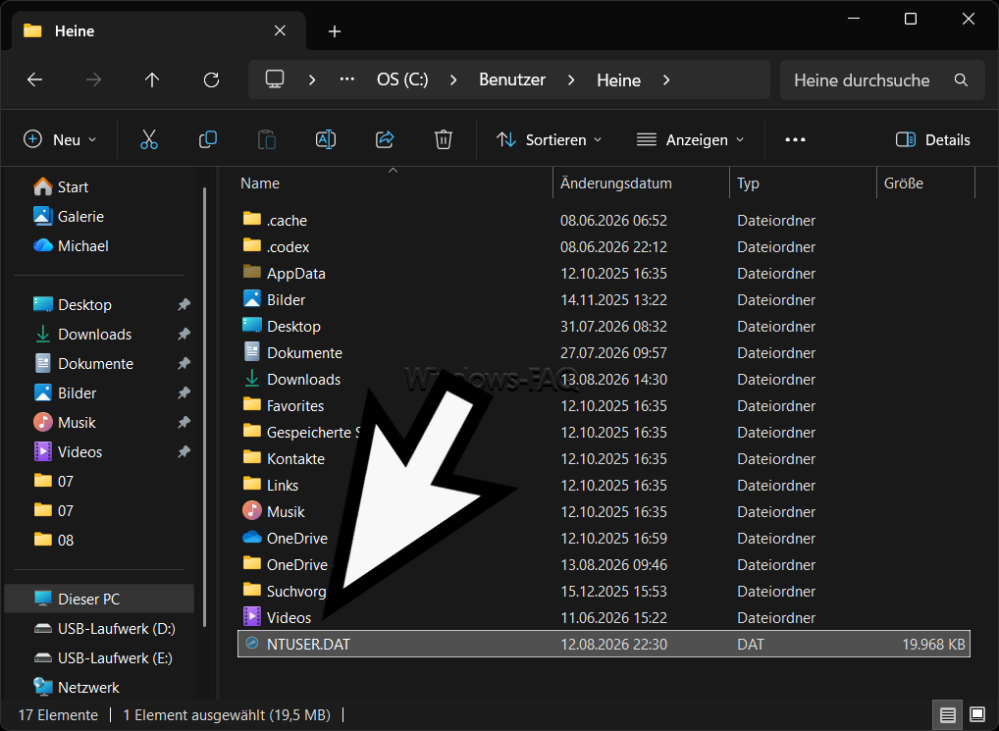This screenshot has width=999, height=731.
Task: Open the new tab plus button
Action: (335, 31)
